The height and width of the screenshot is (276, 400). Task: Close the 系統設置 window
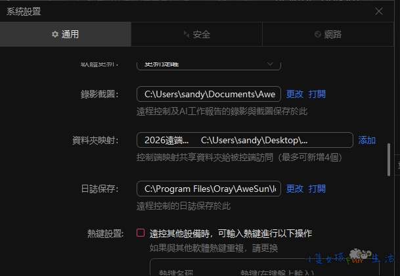pyautogui.click(x=378, y=11)
